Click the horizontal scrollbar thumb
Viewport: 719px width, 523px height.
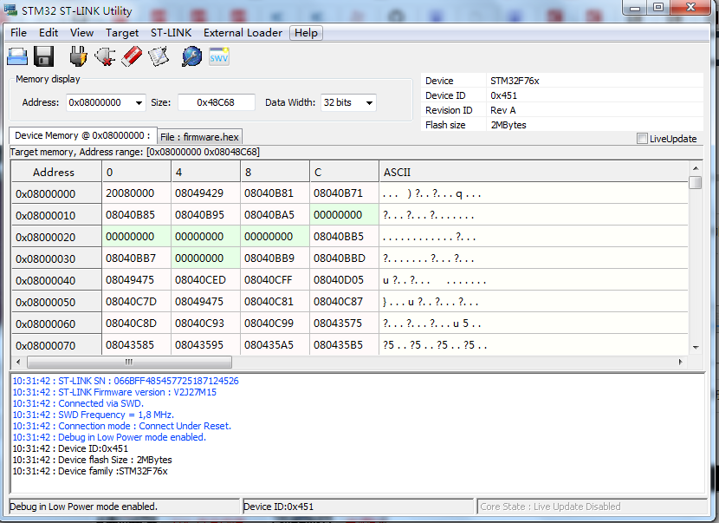click(129, 362)
